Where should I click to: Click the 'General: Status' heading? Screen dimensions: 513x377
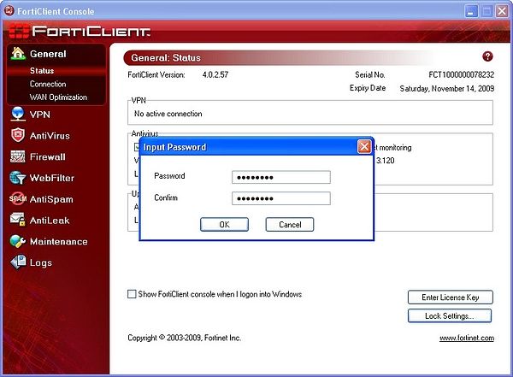coord(166,58)
